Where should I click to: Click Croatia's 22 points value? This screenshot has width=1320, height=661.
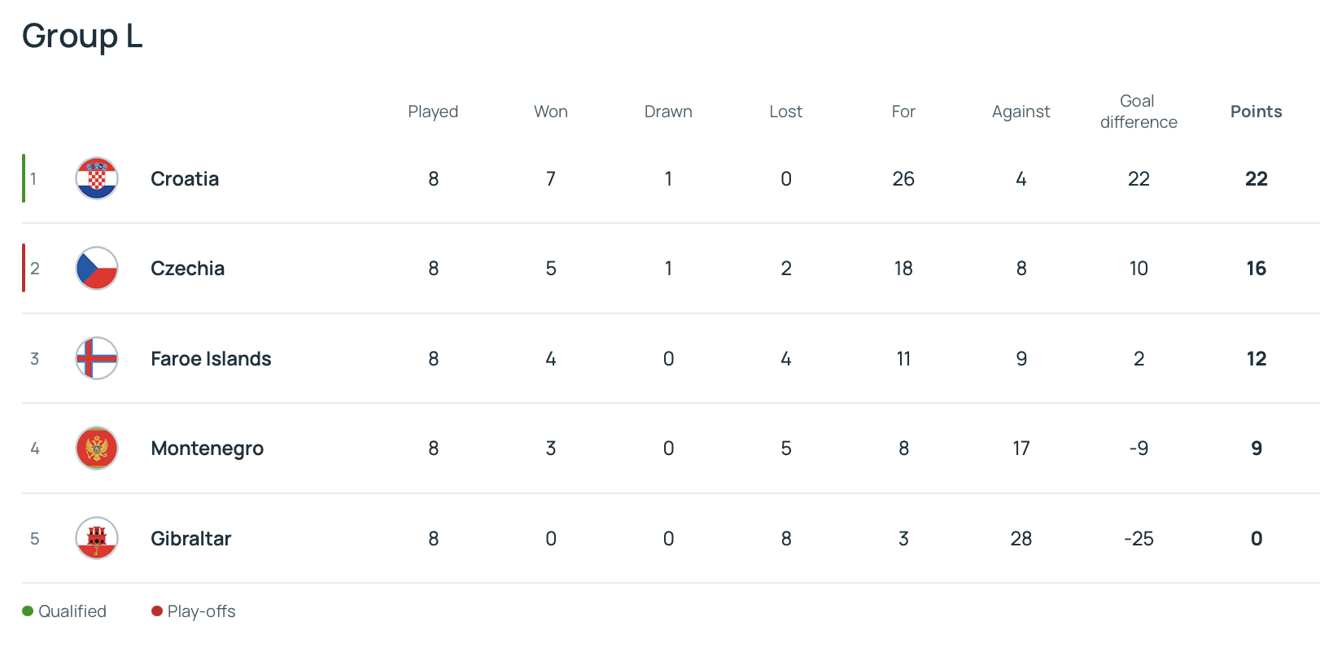tap(1256, 179)
